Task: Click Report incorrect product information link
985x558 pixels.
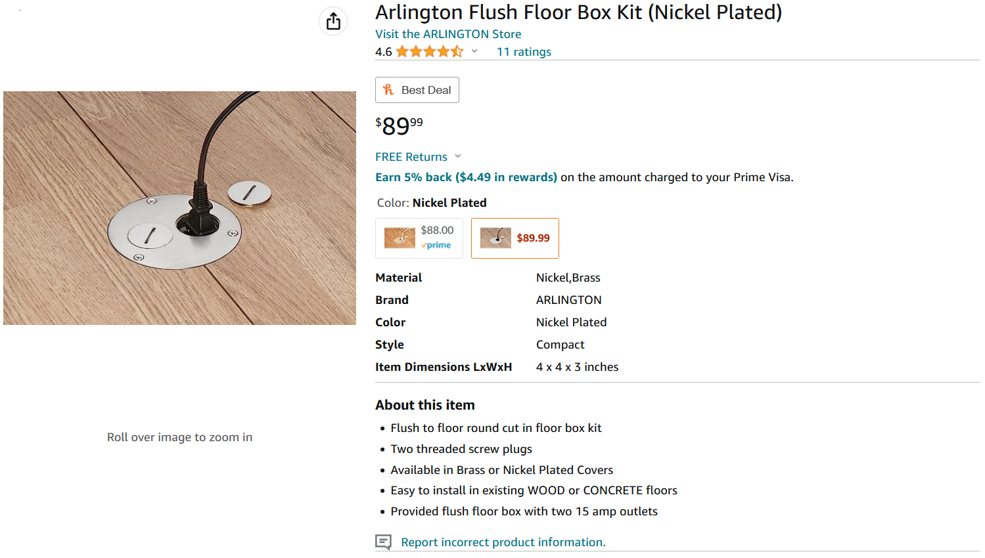Action: [x=503, y=542]
